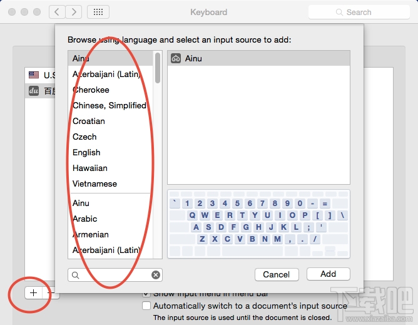Select Croatian in language list

coord(111,121)
